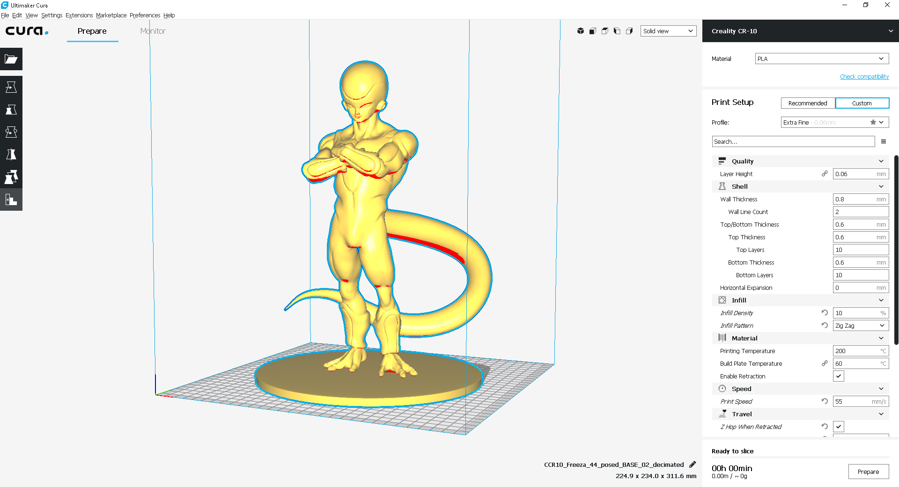The image size is (899, 487).
Task: Open the Check compatibility link
Action: tap(864, 76)
